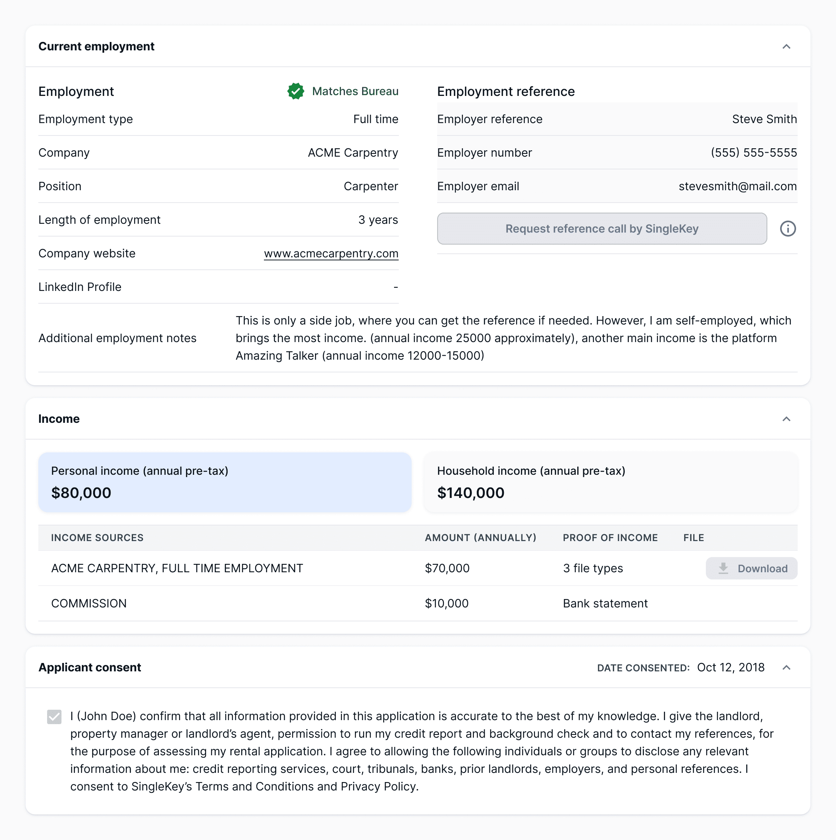Click the download arrow icon in the Download button
The width and height of the screenshot is (836, 840).
coord(723,568)
